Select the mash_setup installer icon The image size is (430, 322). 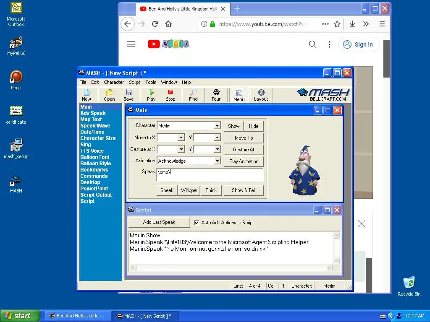point(16,149)
